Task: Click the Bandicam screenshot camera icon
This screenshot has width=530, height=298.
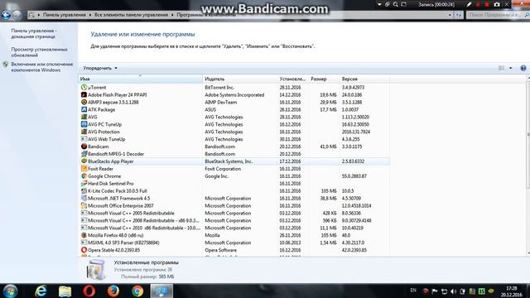Action: click(x=497, y=4)
